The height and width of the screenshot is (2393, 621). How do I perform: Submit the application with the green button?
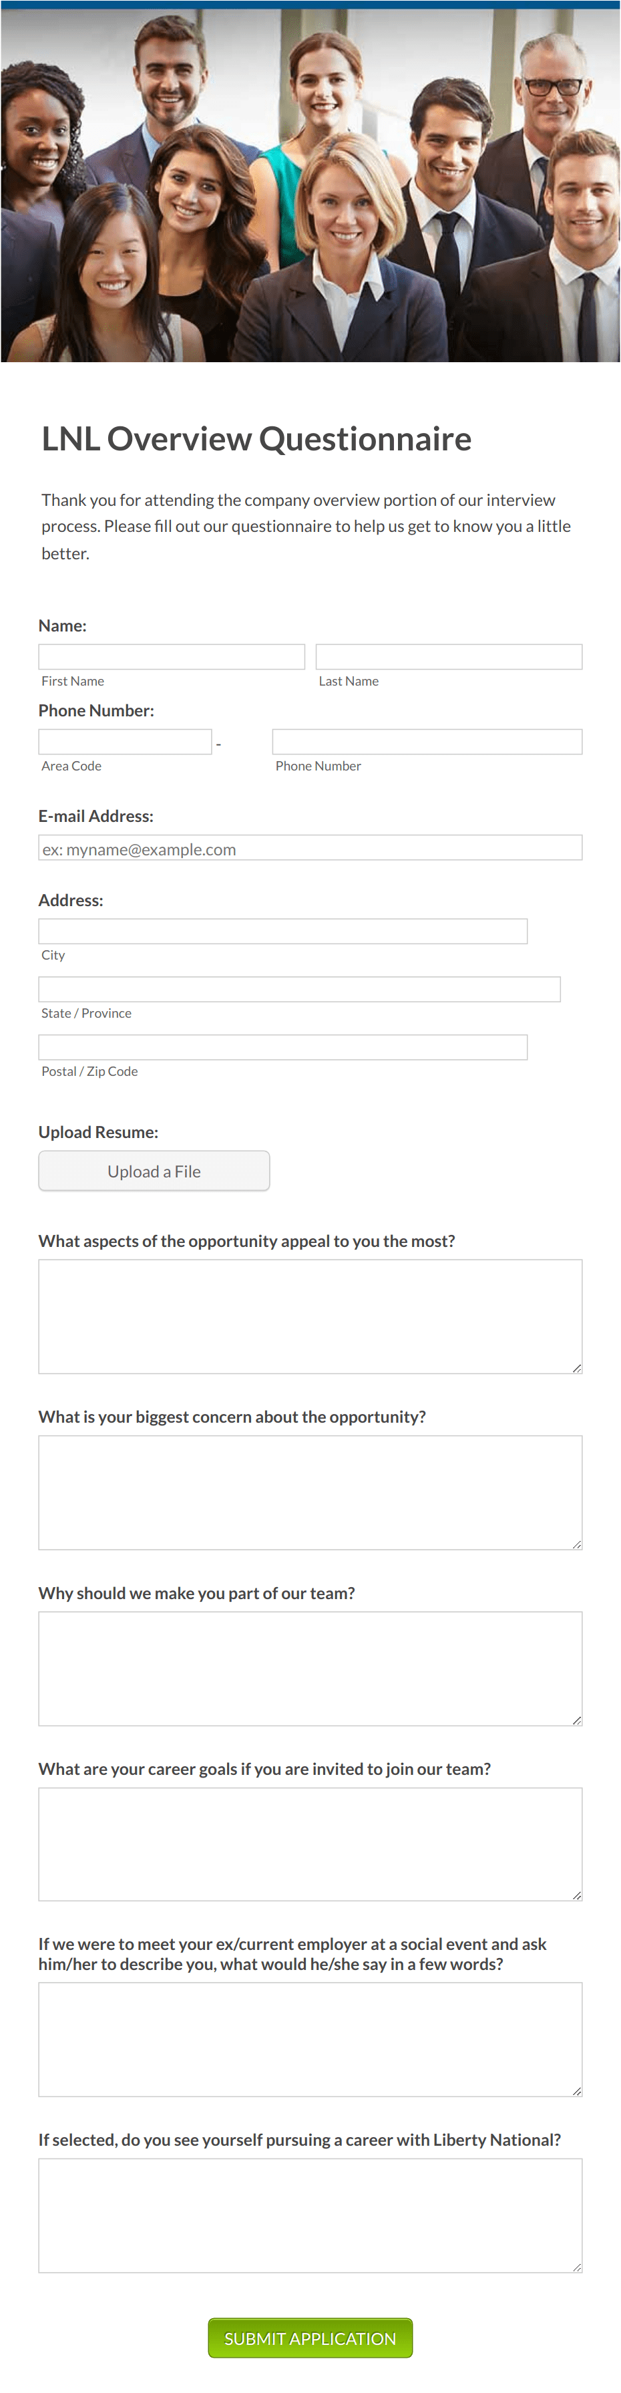coord(310,2338)
